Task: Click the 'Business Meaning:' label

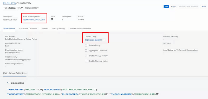Action: [171, 36]
